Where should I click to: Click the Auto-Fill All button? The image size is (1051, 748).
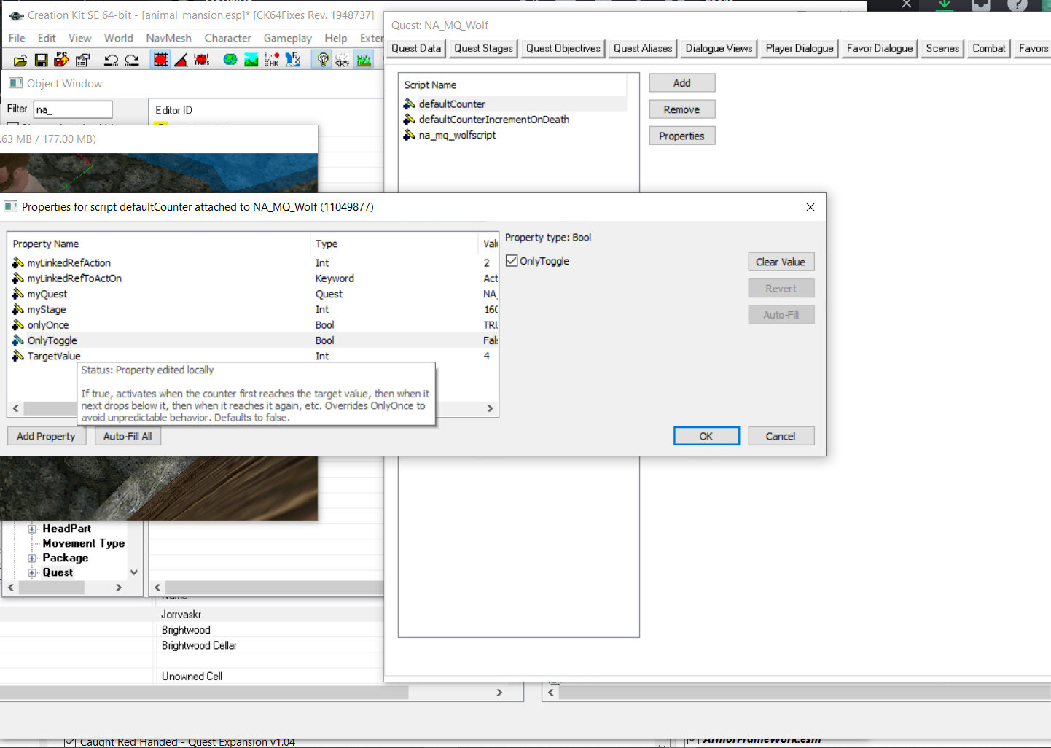[x=128, y=436]
